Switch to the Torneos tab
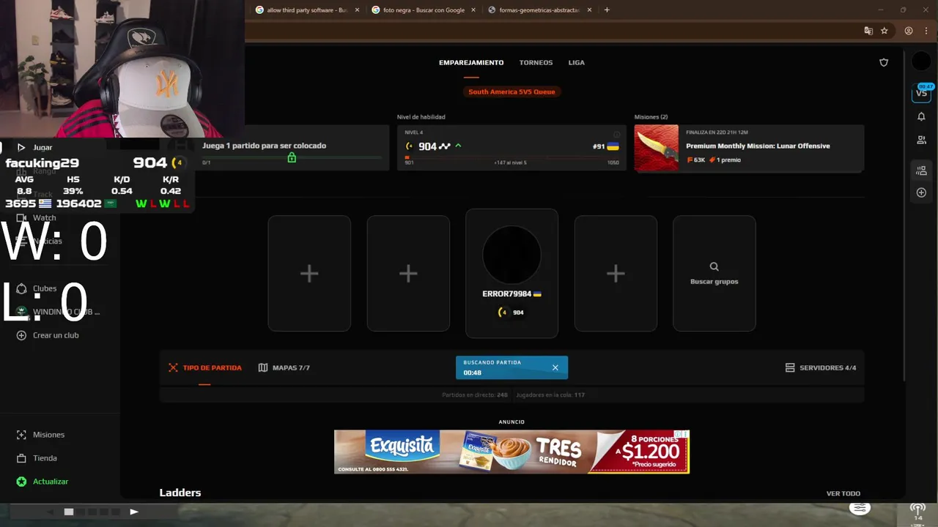The height and width of the screenshot is (527, 938). 536,63
